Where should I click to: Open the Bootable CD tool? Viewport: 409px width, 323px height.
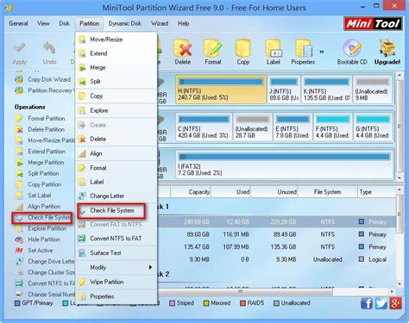click(352, 53)
